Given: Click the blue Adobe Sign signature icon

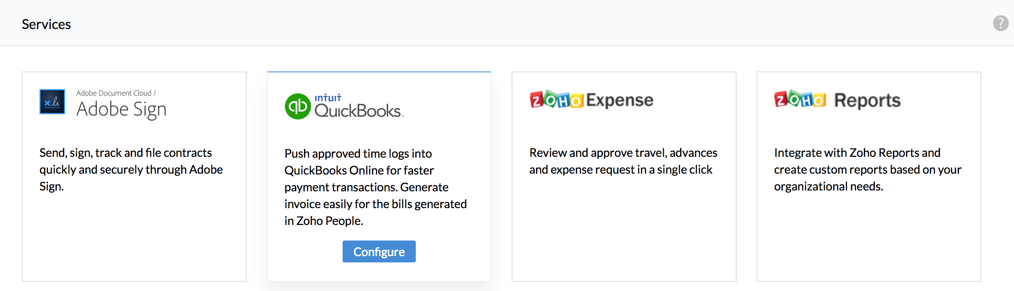Looking at the screenshot, I should (x=52, y=101).
